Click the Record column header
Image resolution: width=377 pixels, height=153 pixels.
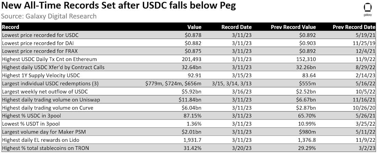coord(11,27)
